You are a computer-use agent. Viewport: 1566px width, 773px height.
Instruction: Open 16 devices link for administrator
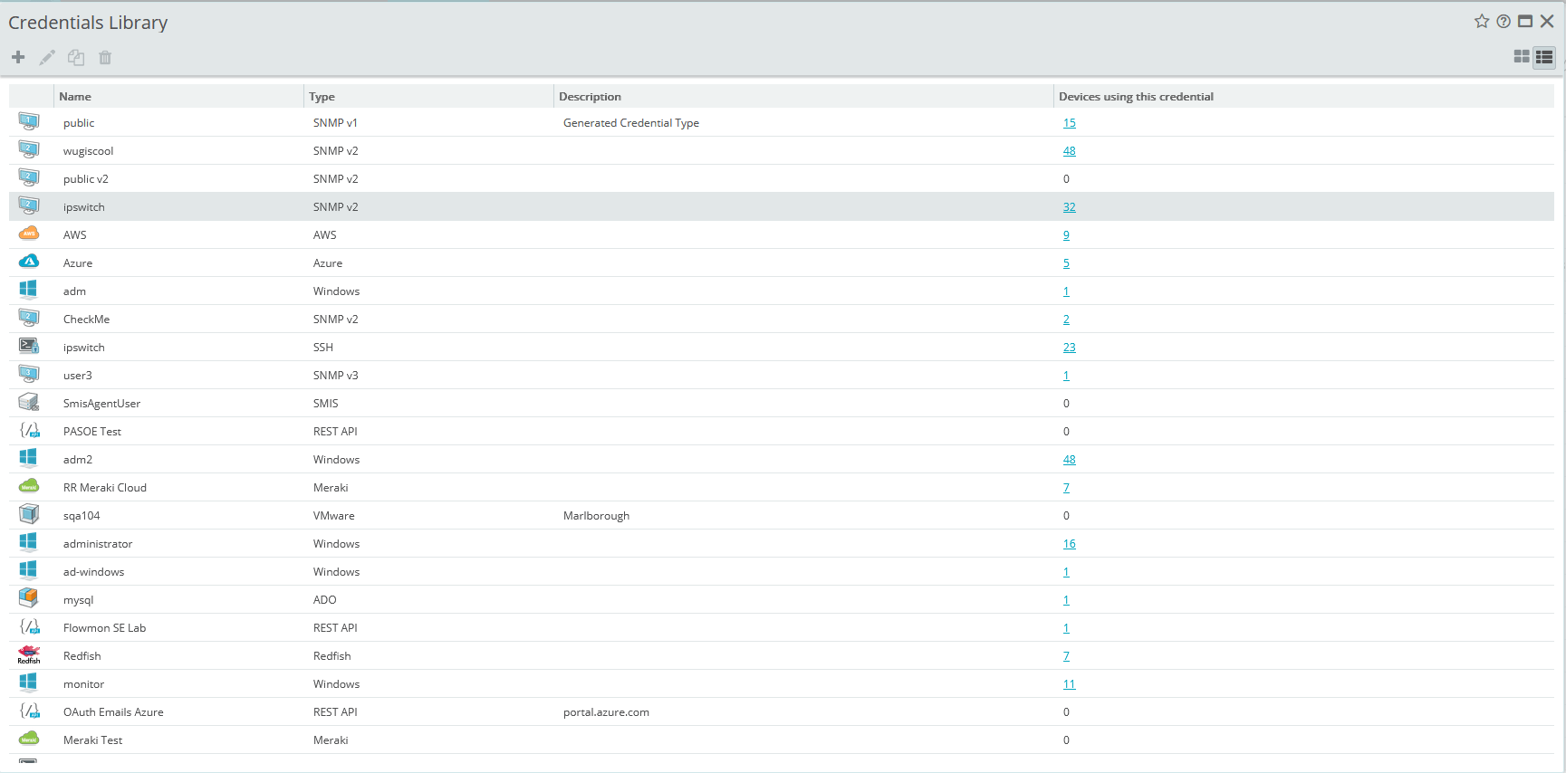click(1070, 544)
